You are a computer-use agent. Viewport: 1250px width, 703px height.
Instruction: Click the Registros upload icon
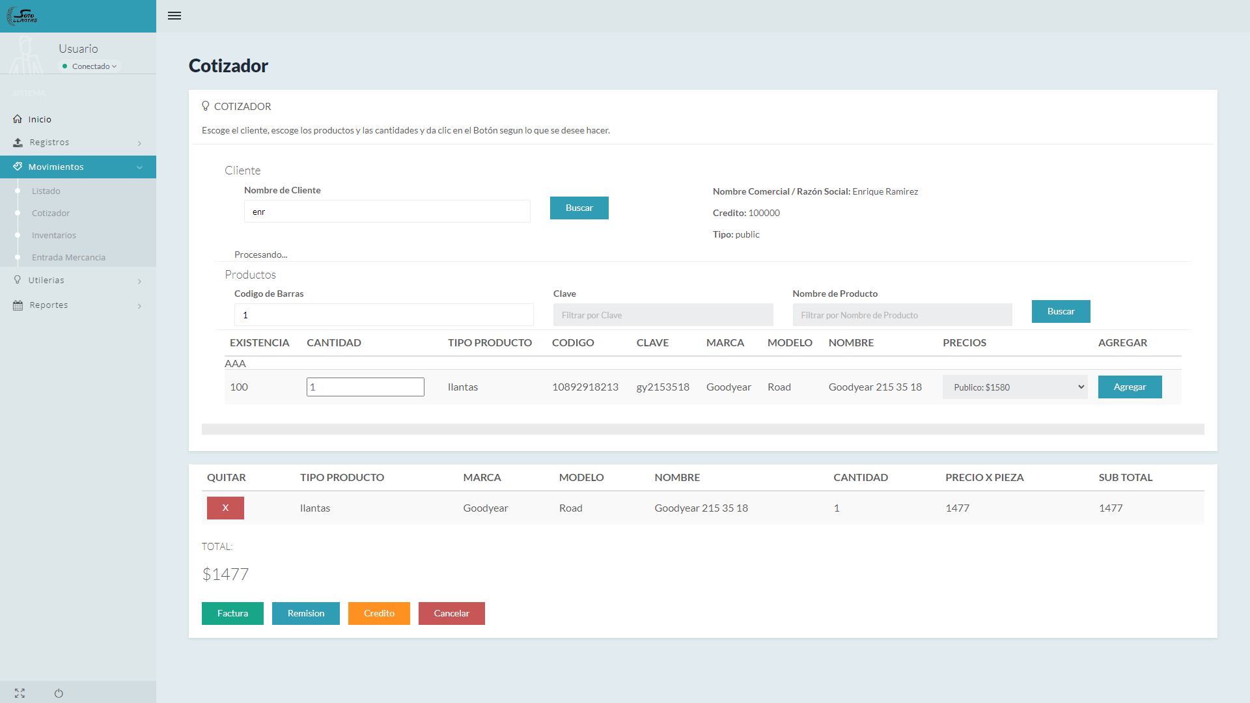(18, 143)
